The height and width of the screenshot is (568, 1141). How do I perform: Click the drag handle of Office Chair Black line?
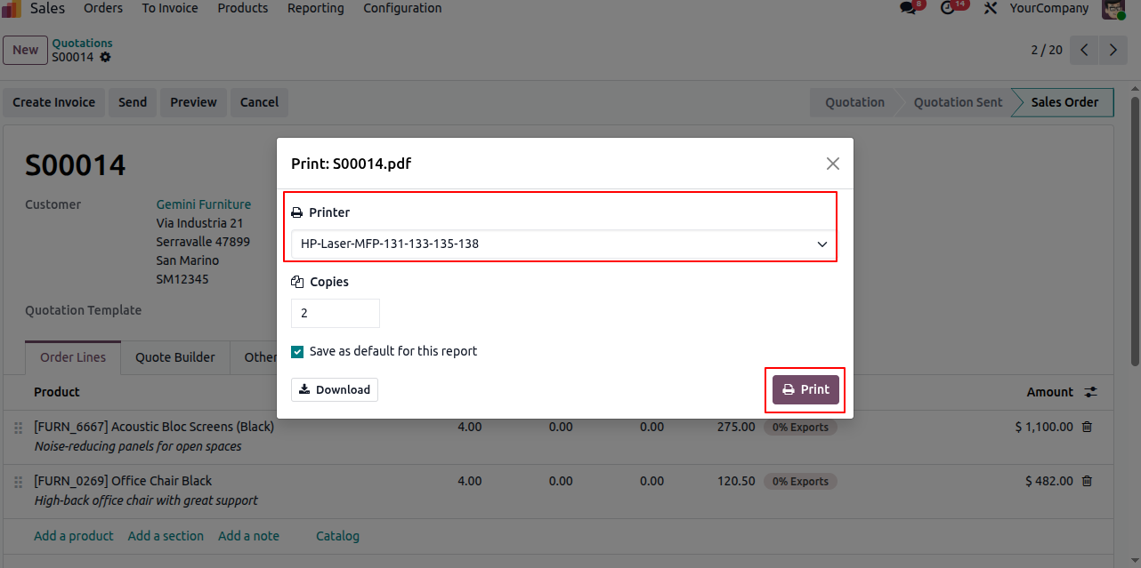[x=18, y=482]
